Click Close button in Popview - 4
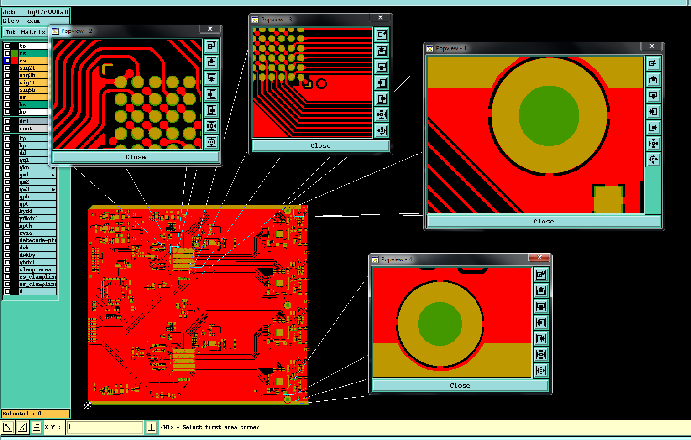Viewport: 691px width, 440px height. point(460,385)
